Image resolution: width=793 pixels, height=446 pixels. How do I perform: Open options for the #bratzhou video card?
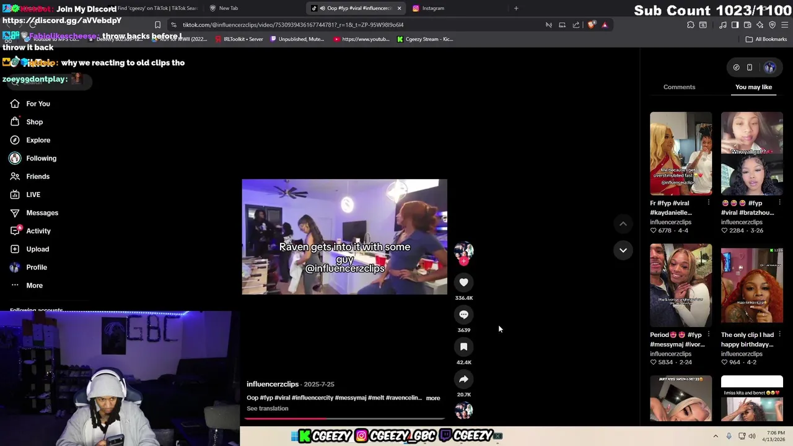point(779,203)
